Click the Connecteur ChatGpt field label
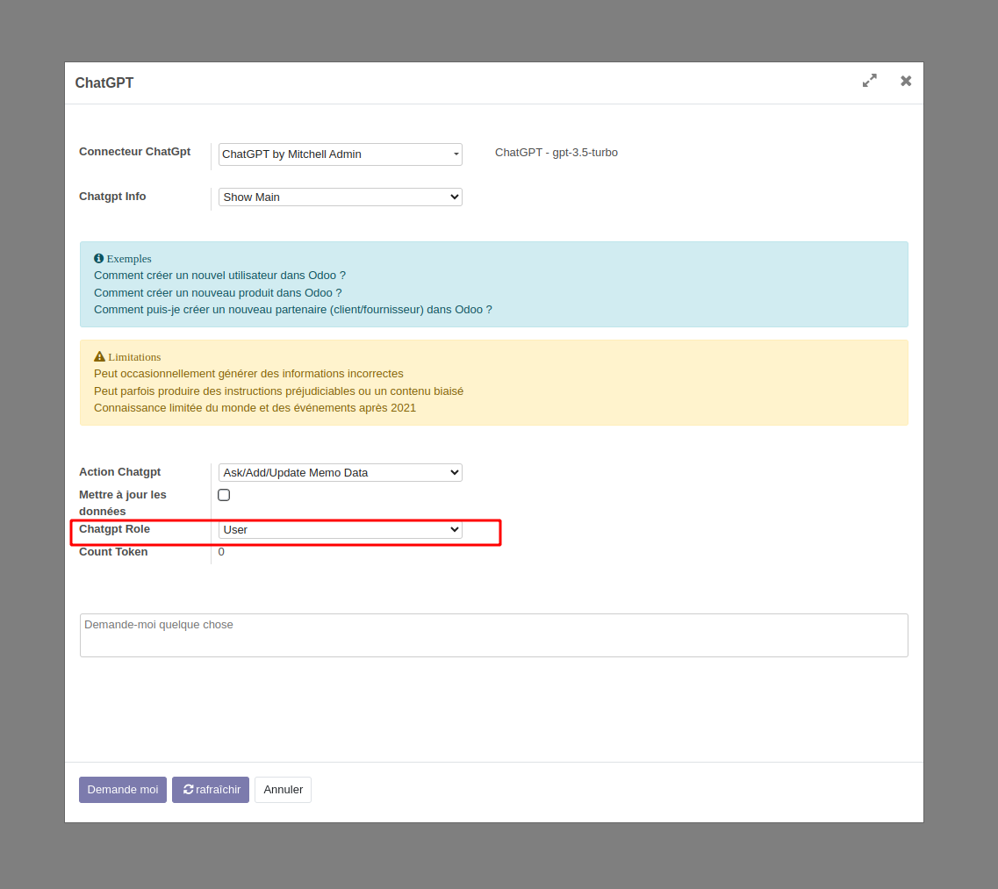This screenshot has width=998, height=889. [x=135, y=152]
